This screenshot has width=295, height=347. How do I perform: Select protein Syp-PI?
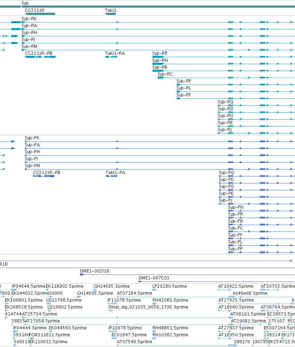pyautogui.click(x=31, y=159)
